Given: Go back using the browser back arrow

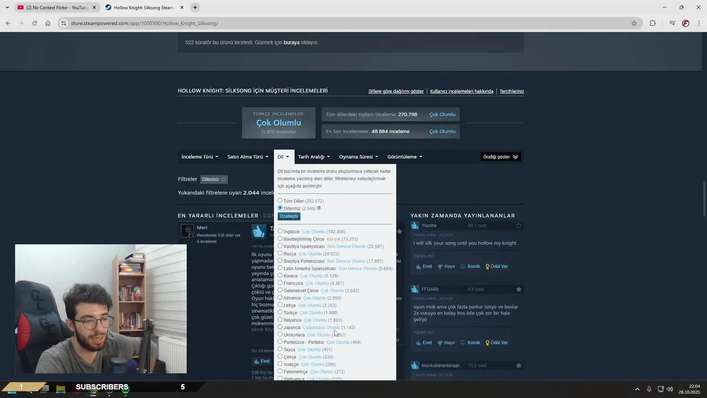Looking at the screenshot, I should point(8,23).
